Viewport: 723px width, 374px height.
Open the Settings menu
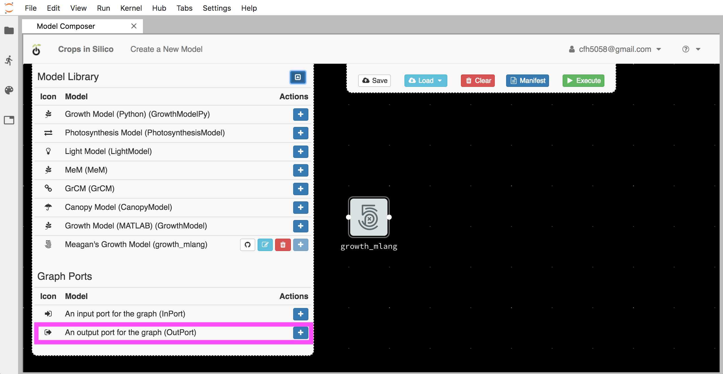pyautogui.click(x=217, y=8)
